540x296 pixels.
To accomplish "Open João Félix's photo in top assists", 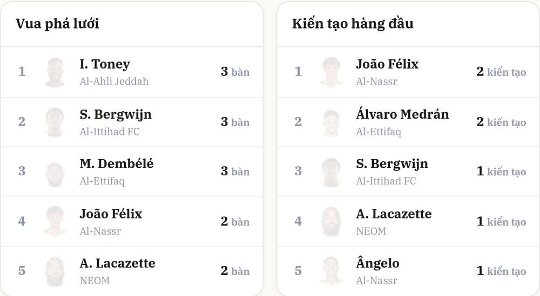I will pos(332,72).
